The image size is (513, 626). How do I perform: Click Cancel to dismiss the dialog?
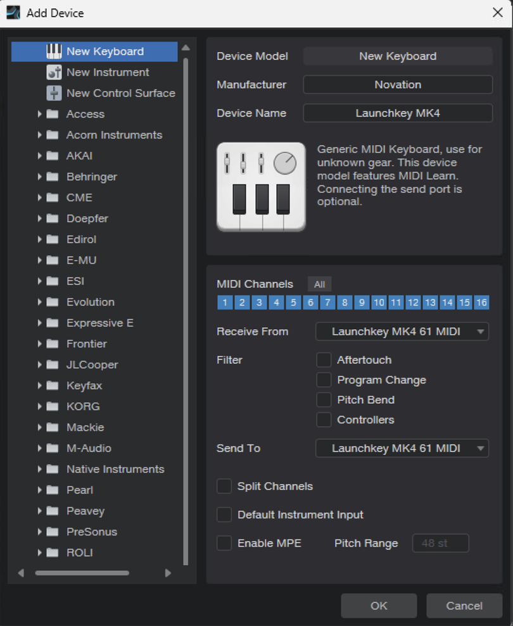point(464,606)
